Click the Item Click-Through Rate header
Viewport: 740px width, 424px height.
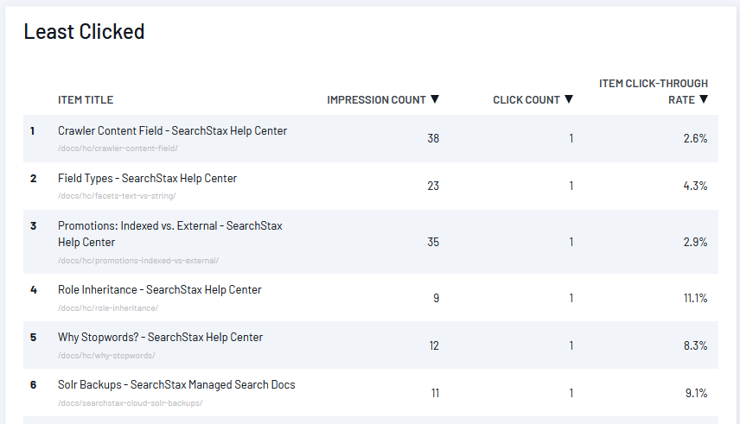coord(654,92)
